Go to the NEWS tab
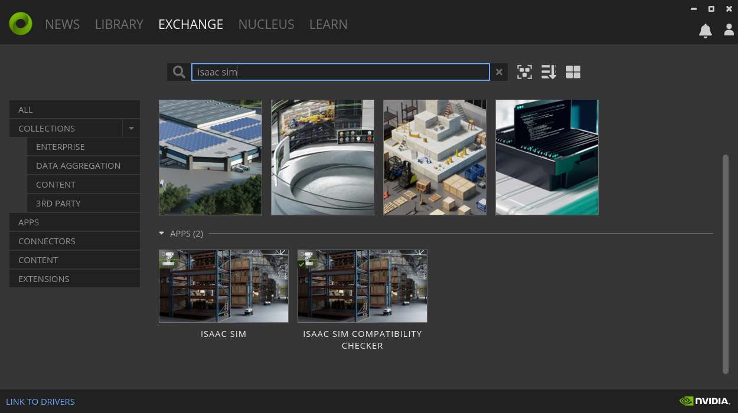 [62, 24]
